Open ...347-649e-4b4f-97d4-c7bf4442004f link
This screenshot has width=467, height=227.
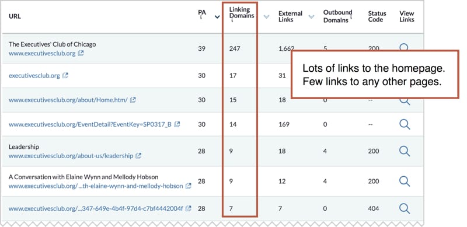96,208
